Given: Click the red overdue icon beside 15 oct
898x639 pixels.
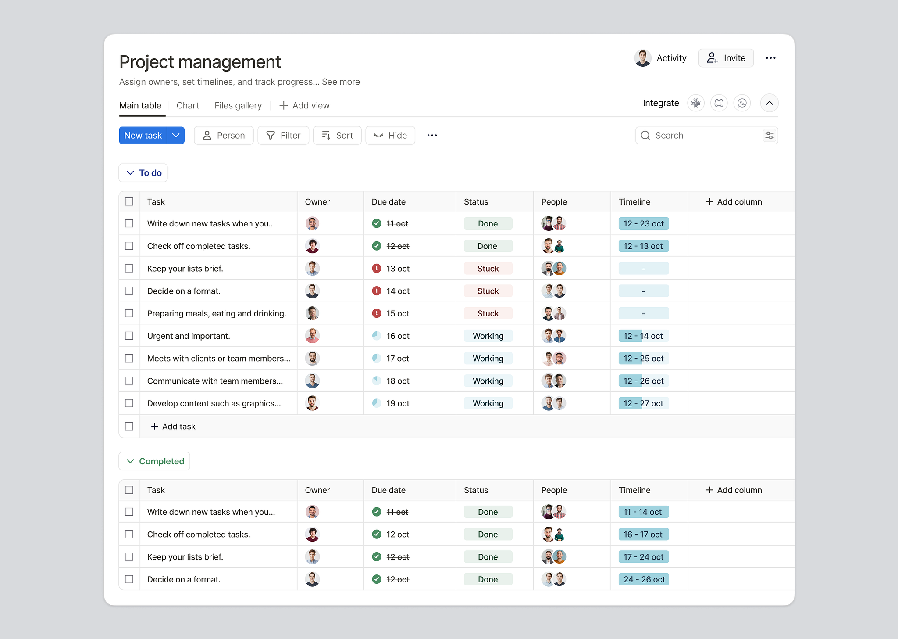Looking at the screenshot, I should click(377, 313).
